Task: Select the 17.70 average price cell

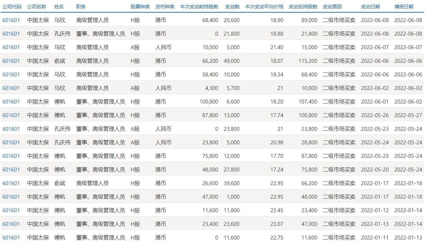Action: pyautogui.click(x=277, y=156)
